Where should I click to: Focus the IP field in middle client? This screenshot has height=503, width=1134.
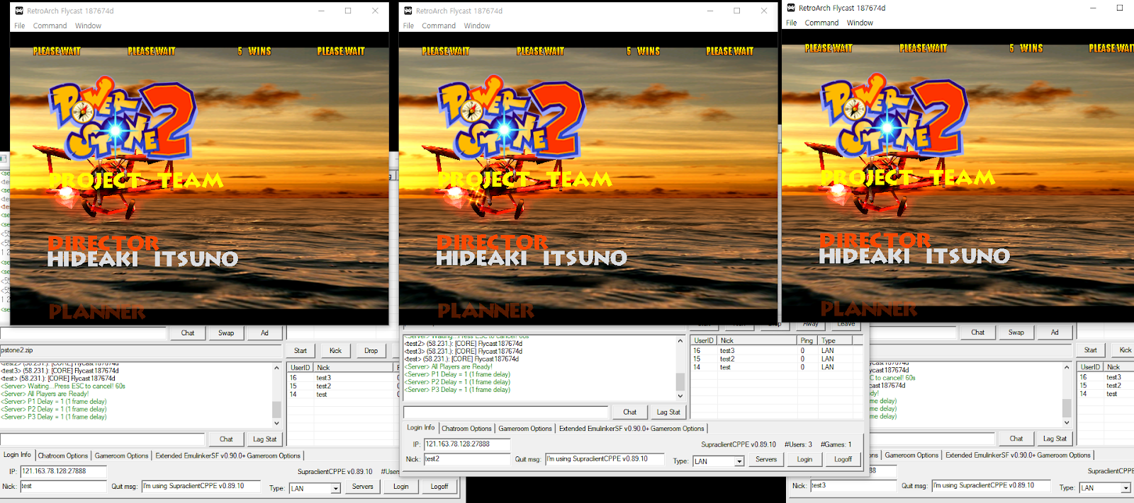point(466,444)
